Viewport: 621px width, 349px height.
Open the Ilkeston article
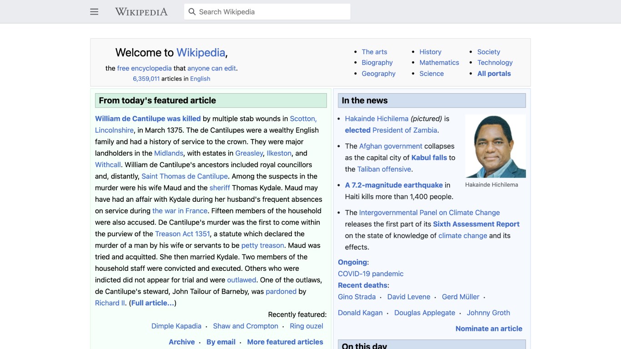point(279,153)
